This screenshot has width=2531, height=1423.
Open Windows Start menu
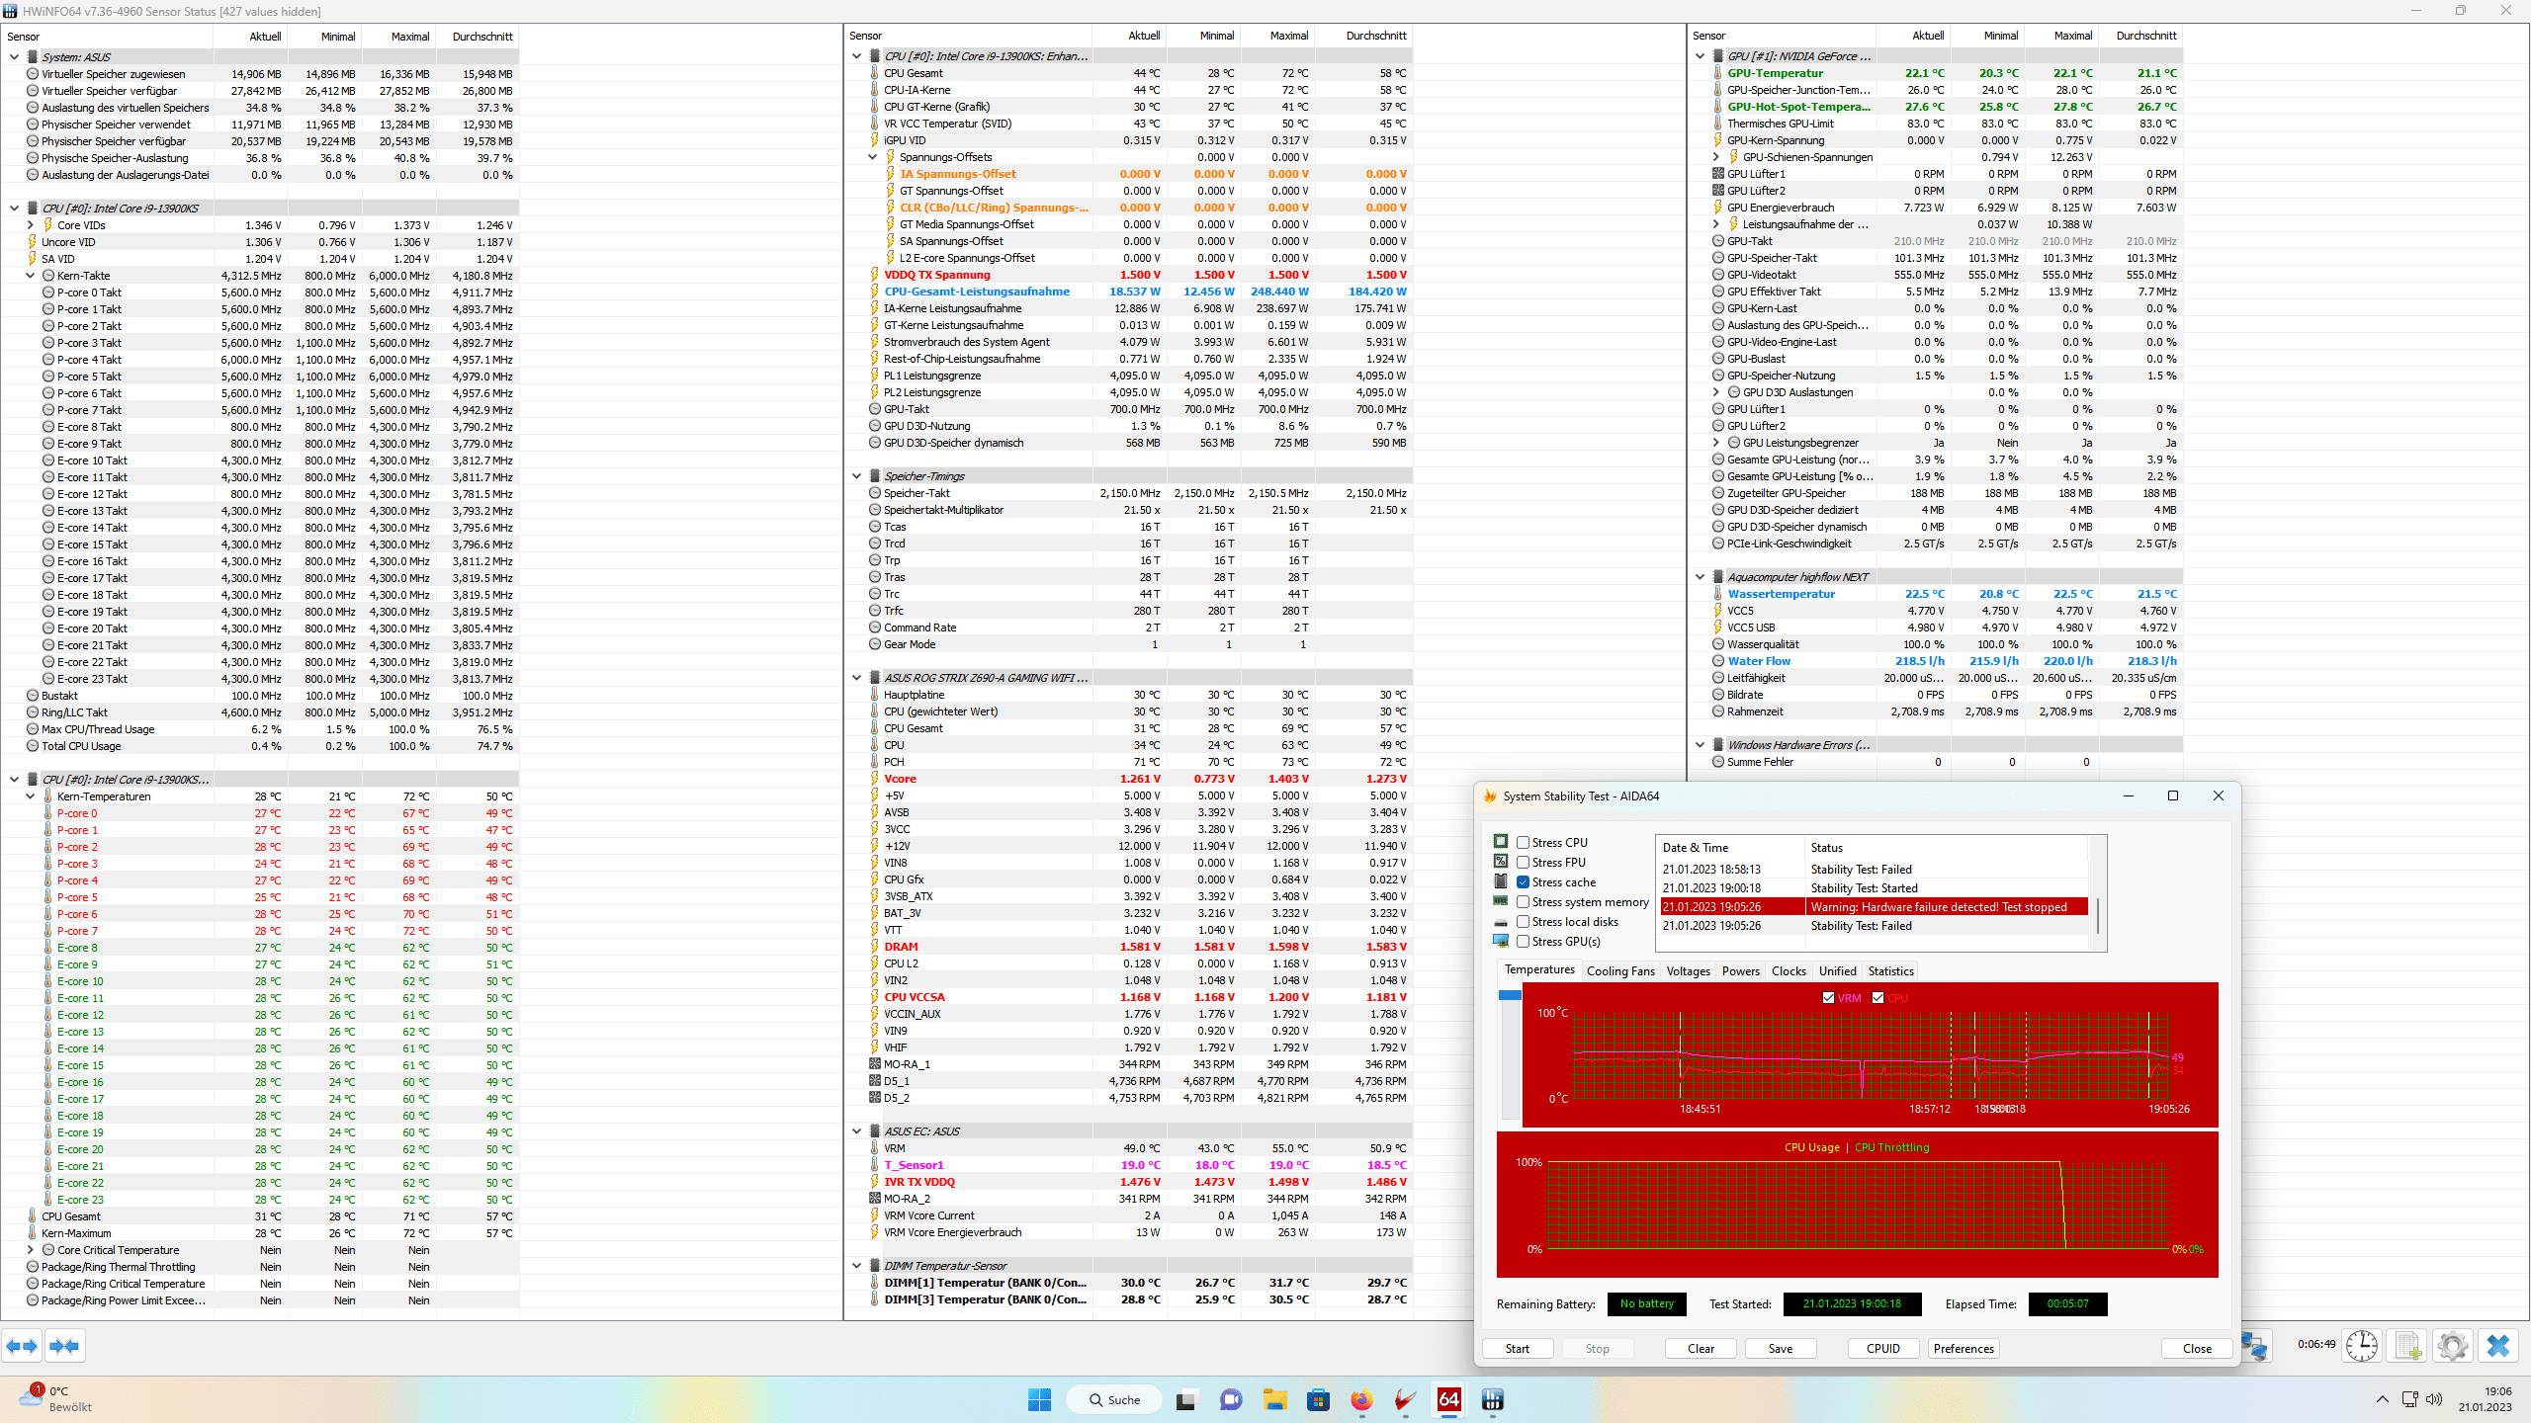(1039, 1399)
